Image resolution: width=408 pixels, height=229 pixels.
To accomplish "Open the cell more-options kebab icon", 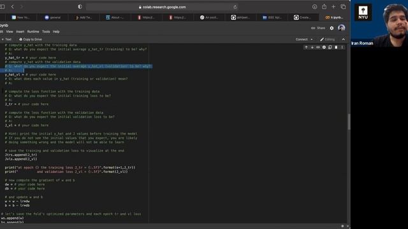I will tap(342, 47).
